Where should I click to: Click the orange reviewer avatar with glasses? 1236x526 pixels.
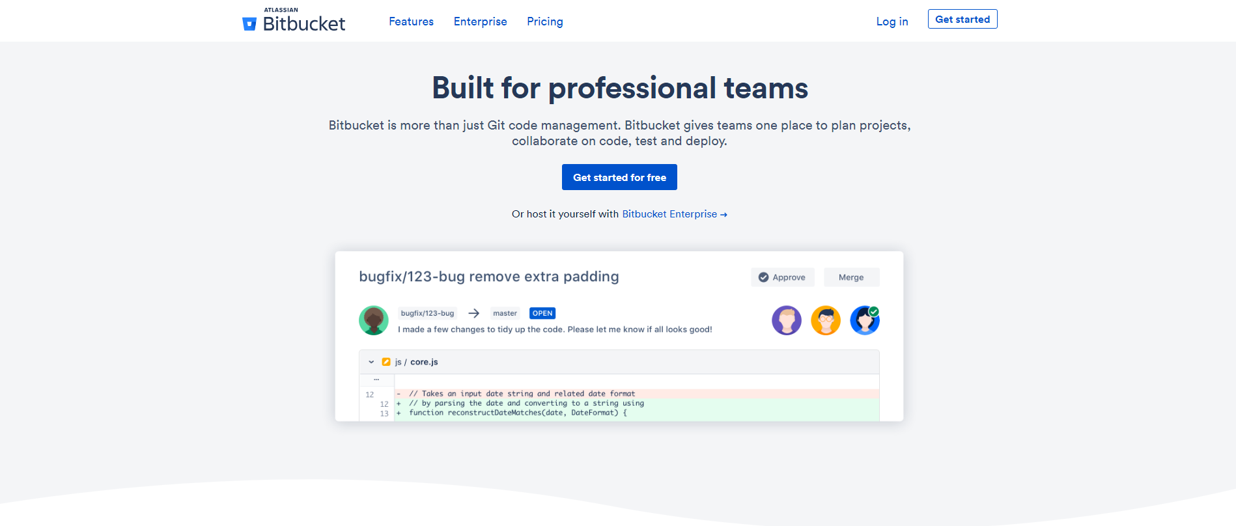pyautogui.click(x=826, y=320)
